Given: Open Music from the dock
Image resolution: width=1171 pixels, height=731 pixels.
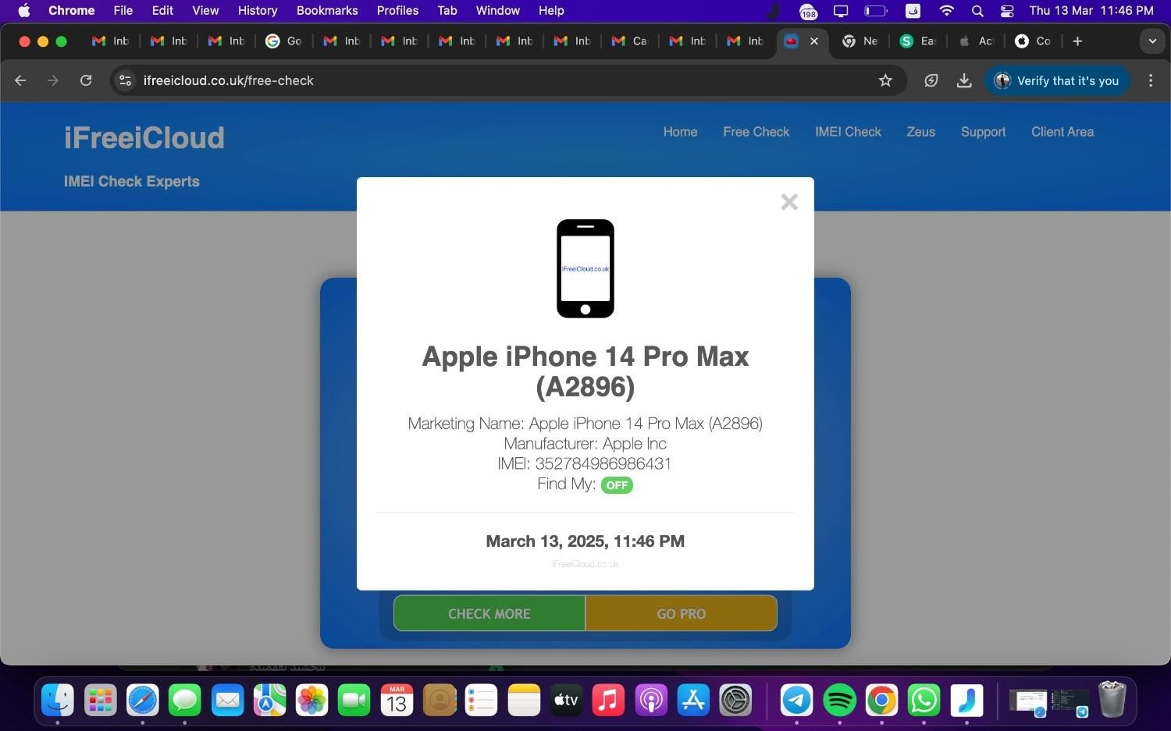Looking at the screenshot, I should (608, 700).
